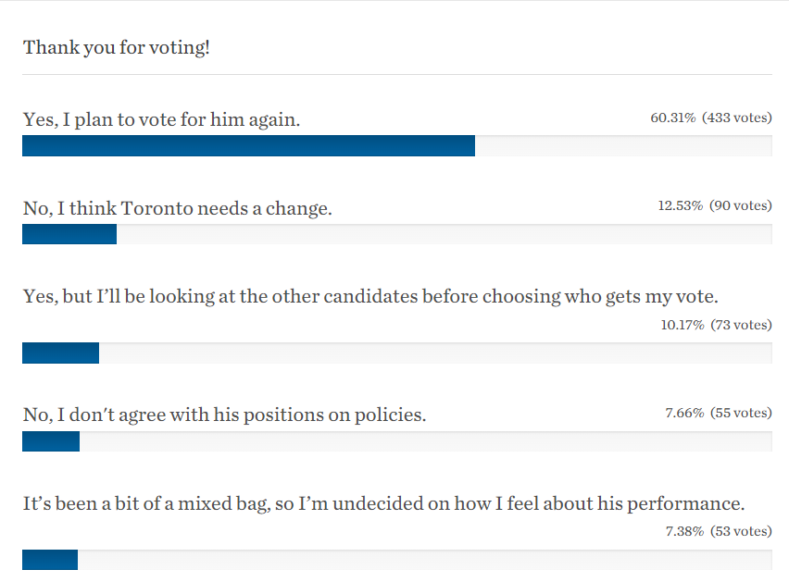Image resolution: width=789 pixels, height=582 pixels.
Task: Click the '7.66% (55 votes)' label
Action: pyautogui.click(x=719, y=413)
